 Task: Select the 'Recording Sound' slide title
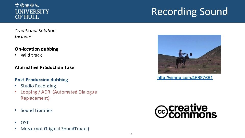[190, 12]
